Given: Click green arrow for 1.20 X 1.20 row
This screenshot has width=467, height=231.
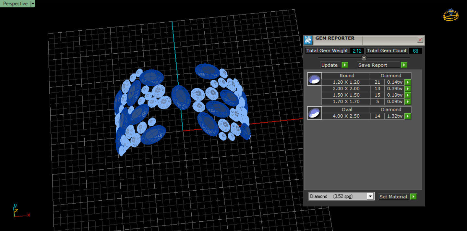Looking at the screenshot, I should 408,82.
